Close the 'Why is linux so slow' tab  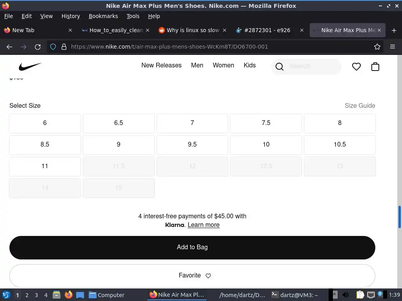click(x=224, y=30)
